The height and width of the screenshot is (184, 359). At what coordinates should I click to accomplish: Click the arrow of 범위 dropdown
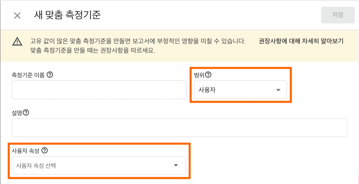coord(278,90)
